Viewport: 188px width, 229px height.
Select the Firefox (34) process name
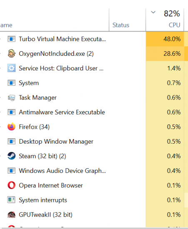pos(34,127)
